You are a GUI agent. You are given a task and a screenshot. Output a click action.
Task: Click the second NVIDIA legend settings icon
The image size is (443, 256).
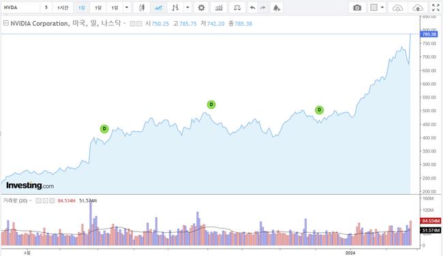(139, 24)
